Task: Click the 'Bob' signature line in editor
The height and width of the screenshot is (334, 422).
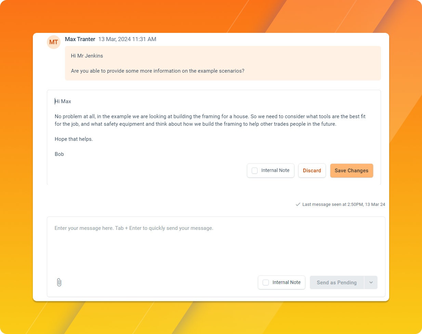Action: [59, 154]
